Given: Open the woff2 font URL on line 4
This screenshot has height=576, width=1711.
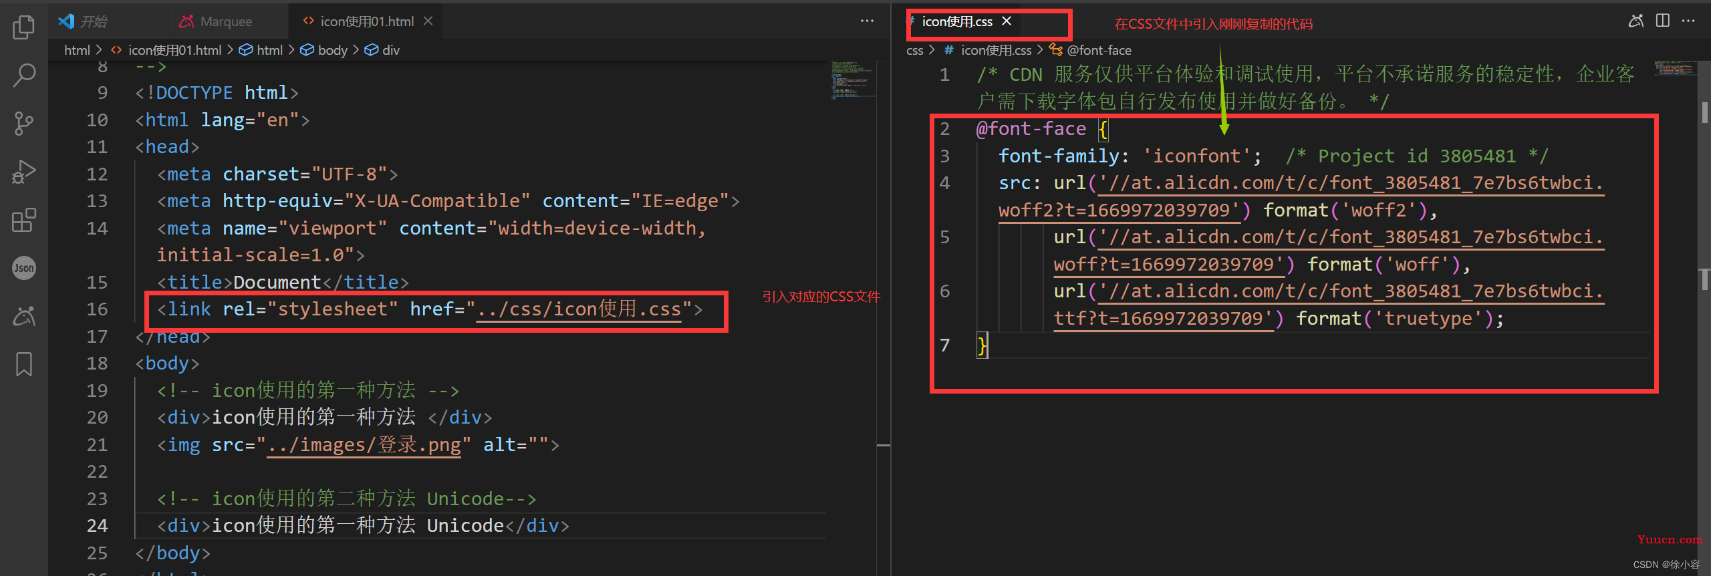Looking at the screenshot, I should 1300,196.
